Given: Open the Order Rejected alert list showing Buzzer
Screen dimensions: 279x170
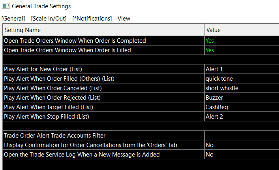Looking at the screenshot, I should [x=214, y=98].
